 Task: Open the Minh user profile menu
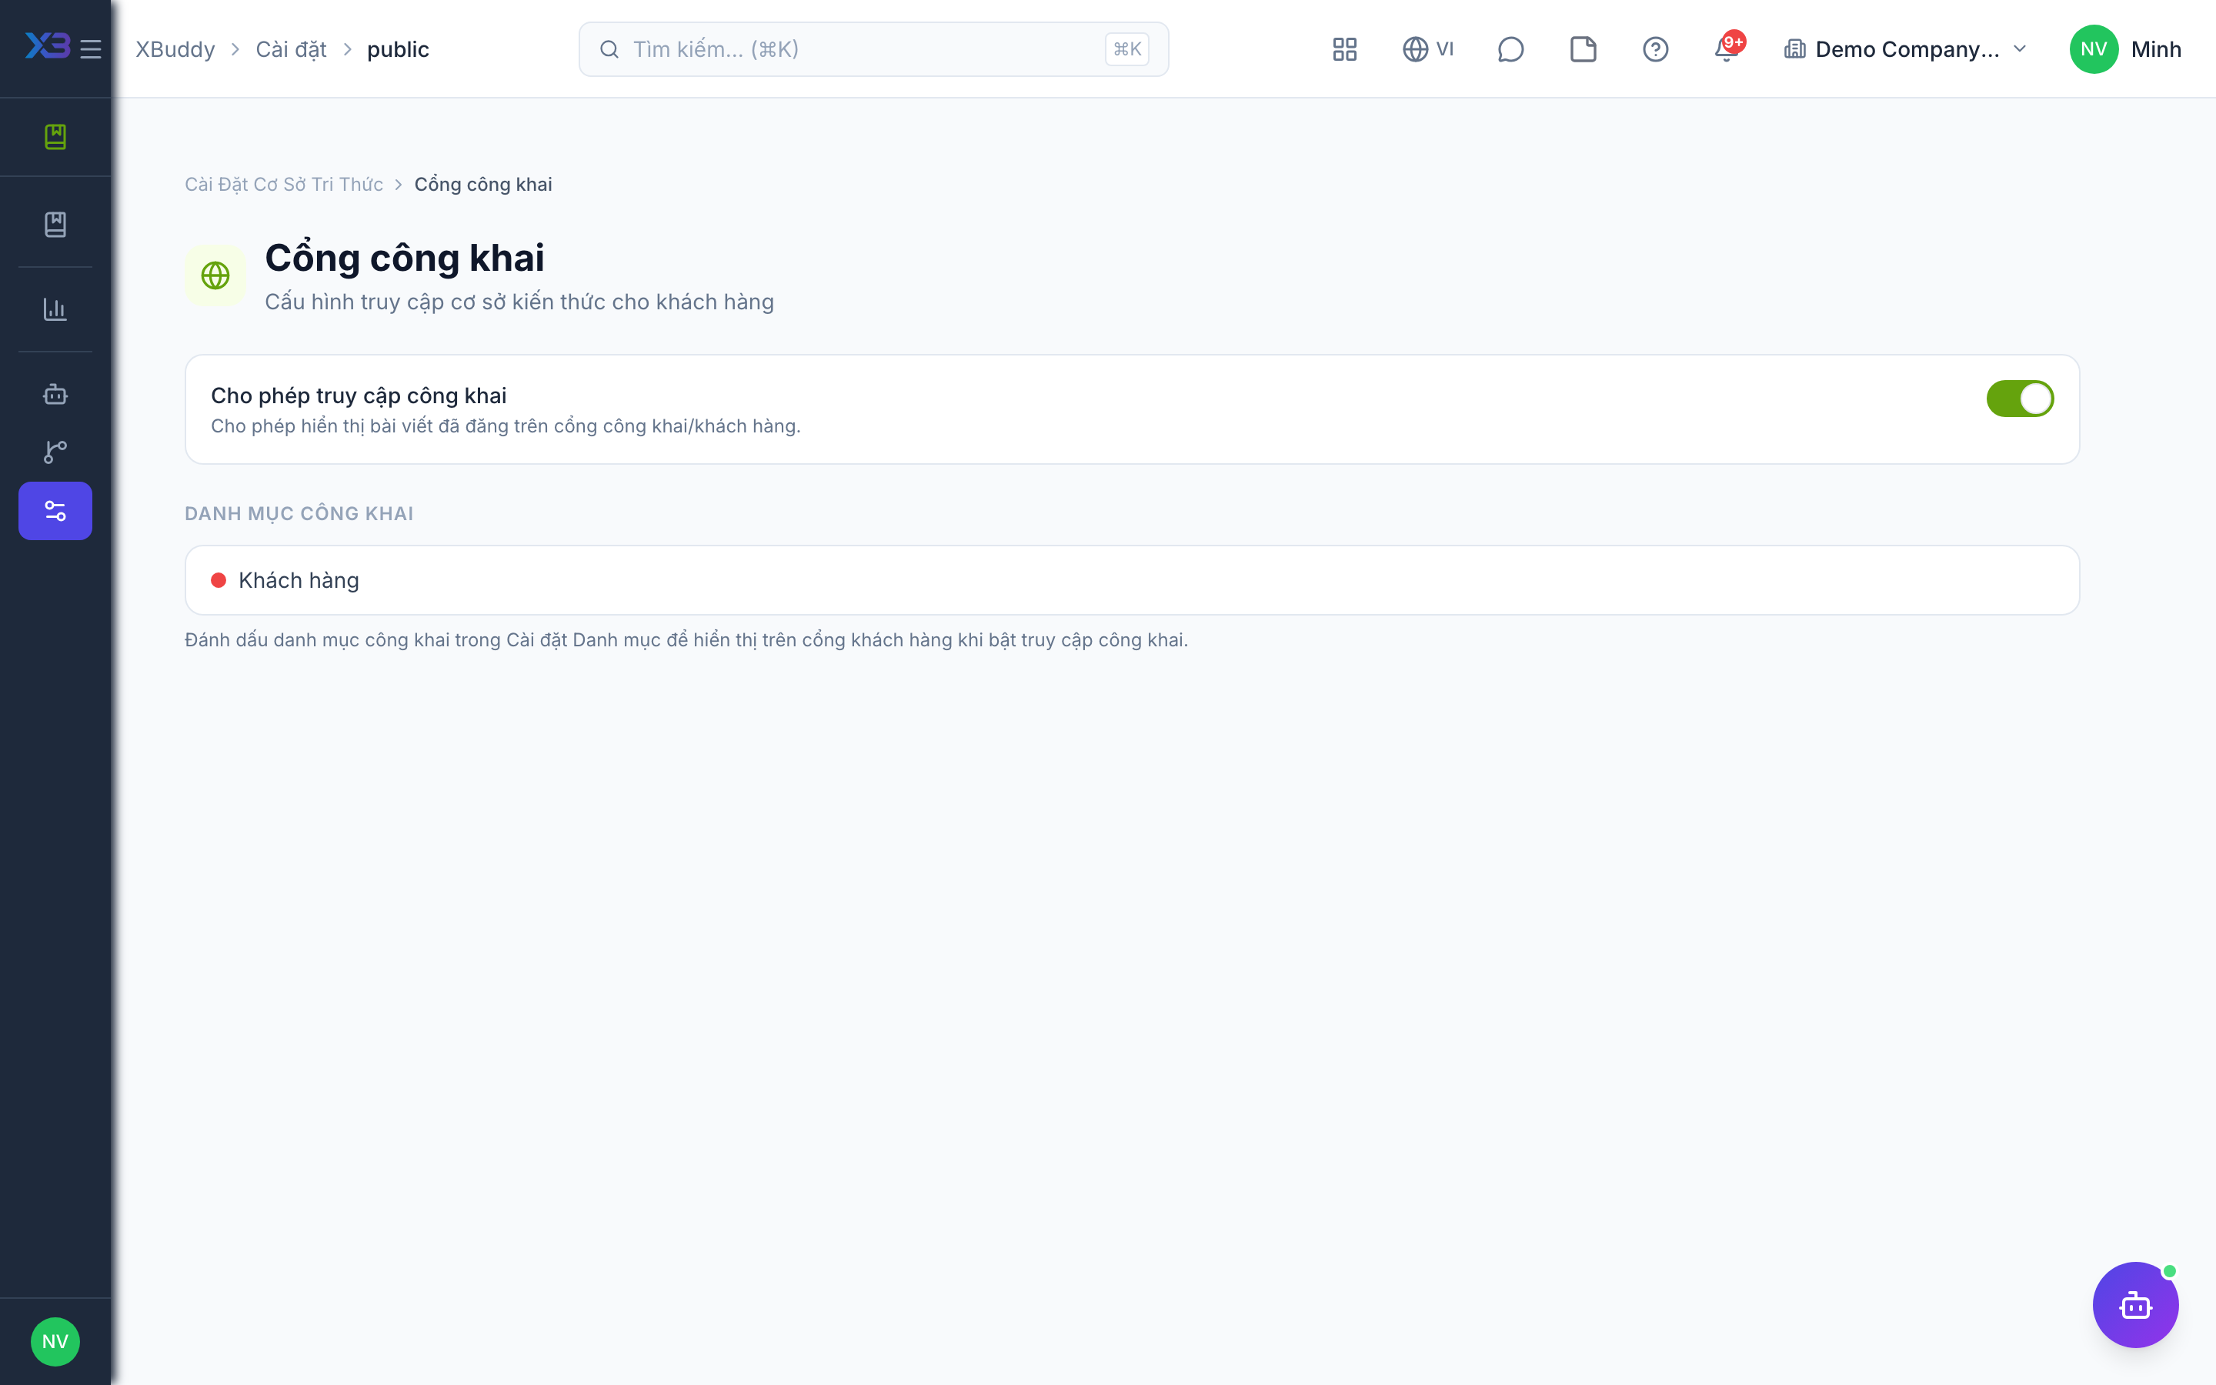(2125, 49)
